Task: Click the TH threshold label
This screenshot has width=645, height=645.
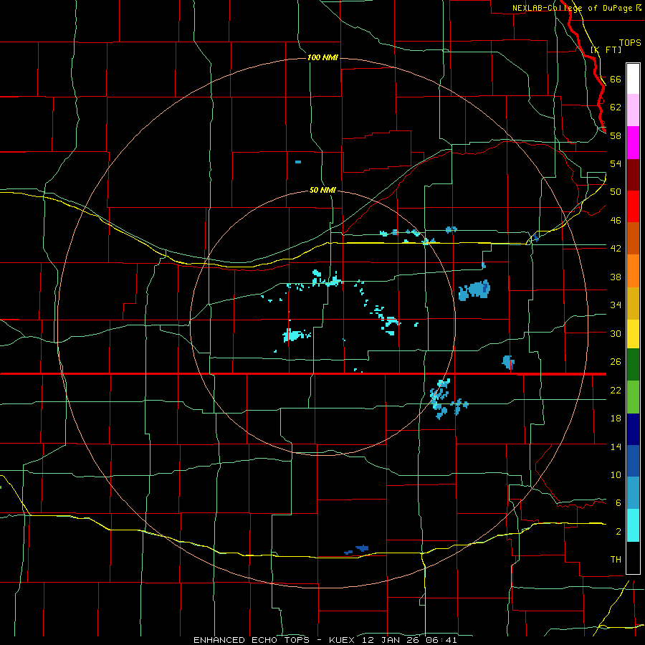Action: [x=616, y=560]
